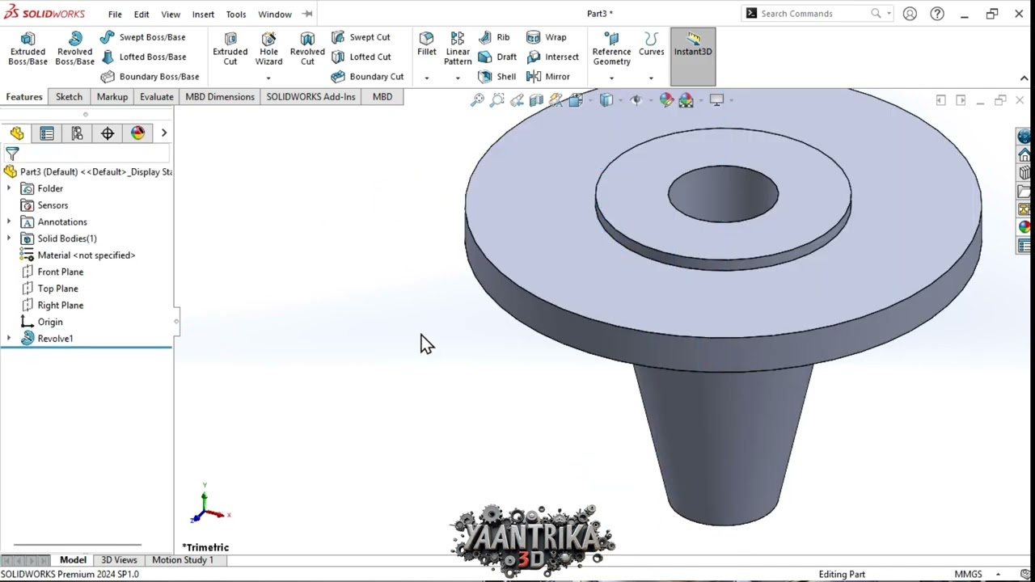The height and width of the screenshot is (582, 1035).
Task: Pin the SOLIDWORKS menu bar
Action: point(307,14)
